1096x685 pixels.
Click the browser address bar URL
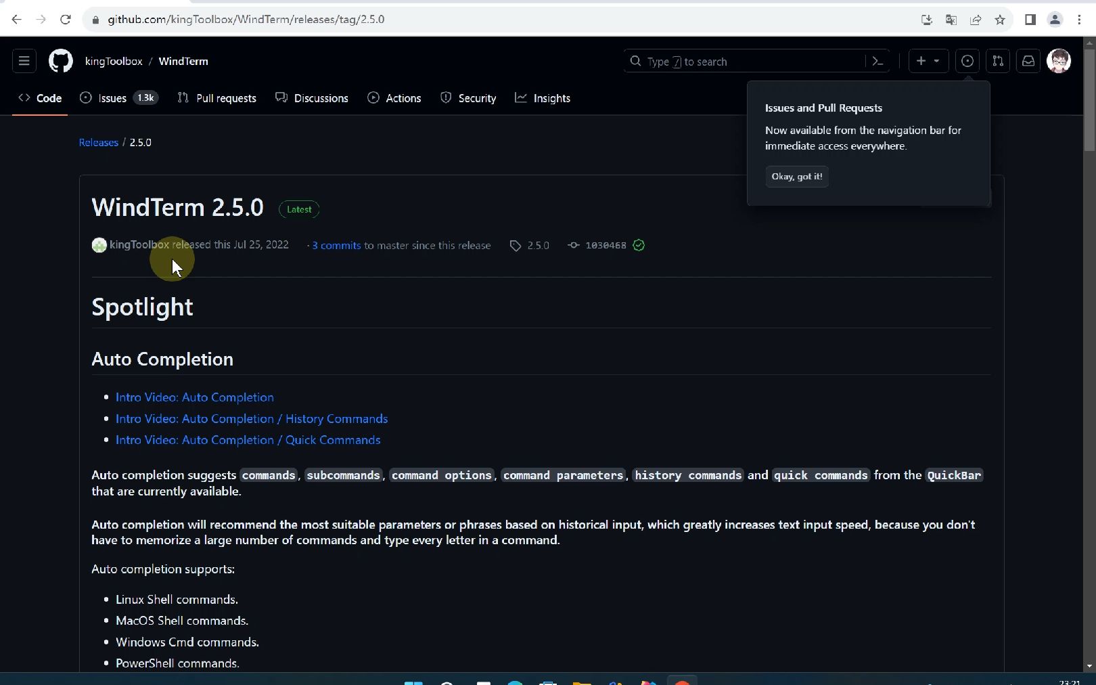(x=246, y=20)
